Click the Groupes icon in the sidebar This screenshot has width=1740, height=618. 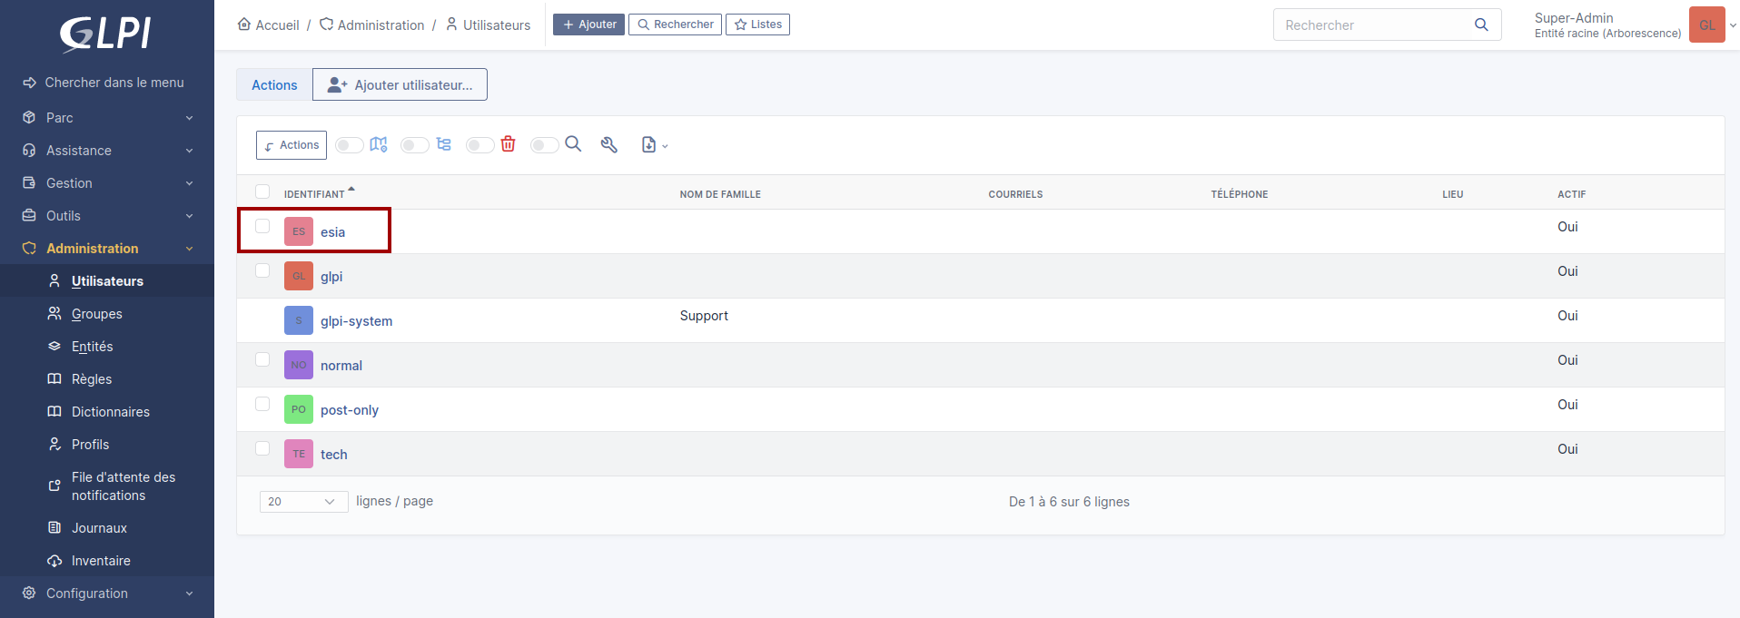[54, 313]
